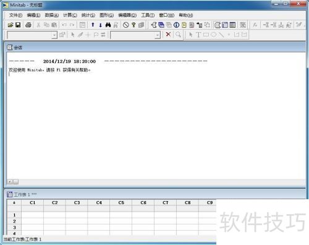Click the C5 column header
The image size is (309, 245).
(x=121, y=202)
